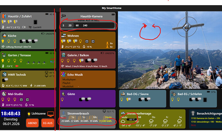Select 60 minutes in camera off selector

coord(77,25)
